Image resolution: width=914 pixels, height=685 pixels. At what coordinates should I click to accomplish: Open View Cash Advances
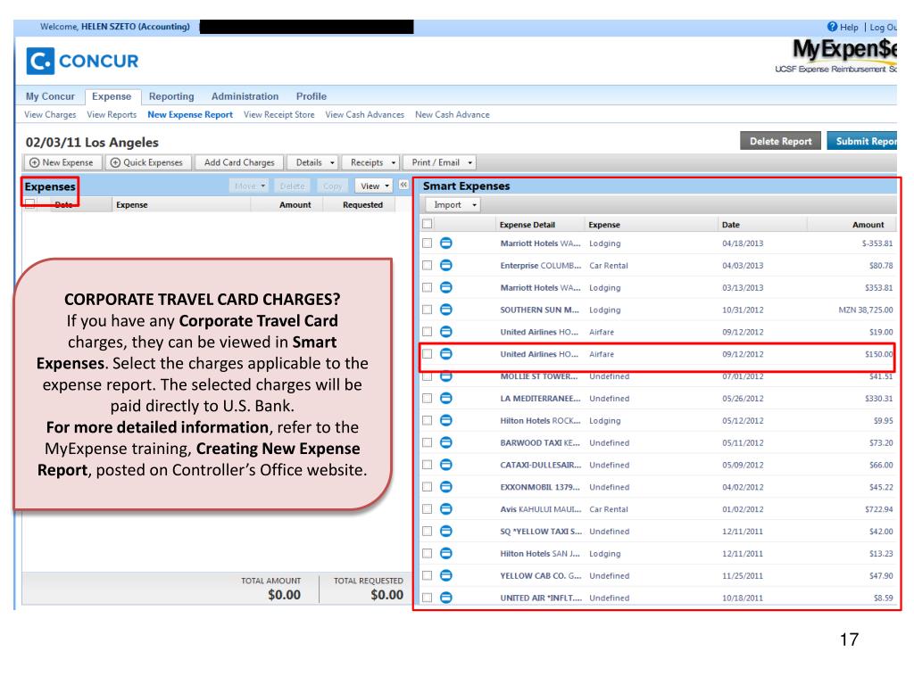tap(365, 115)
